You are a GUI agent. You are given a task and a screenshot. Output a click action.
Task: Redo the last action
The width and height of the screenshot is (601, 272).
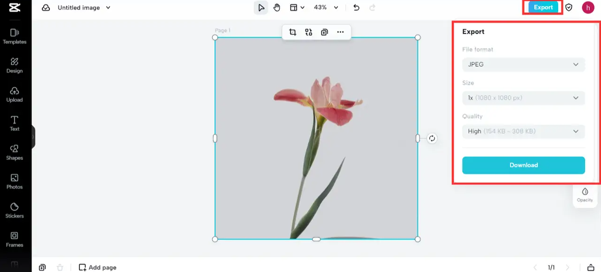[x=372, y=8]
